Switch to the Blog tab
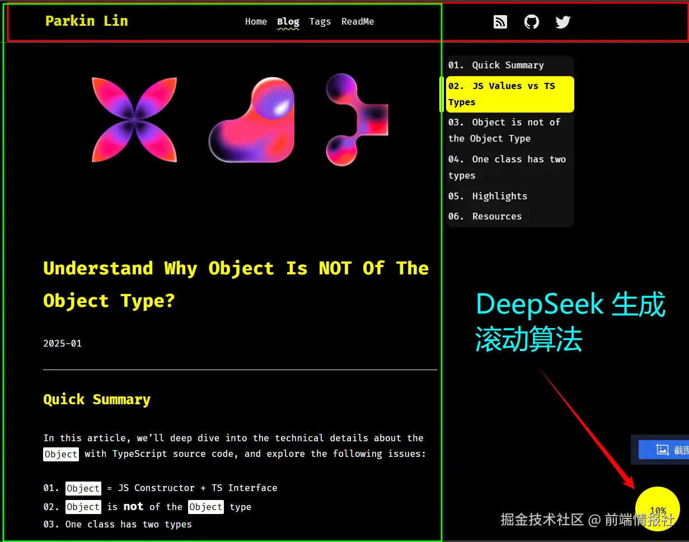 pos(288,21)
